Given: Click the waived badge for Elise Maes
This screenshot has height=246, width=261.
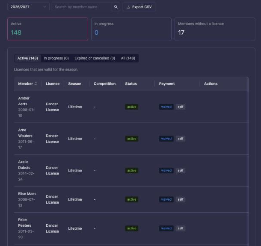Looking at the screenshot, I should click(166, 199).
